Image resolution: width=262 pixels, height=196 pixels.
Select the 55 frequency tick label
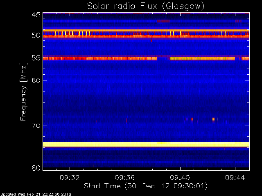pos(36,58)
